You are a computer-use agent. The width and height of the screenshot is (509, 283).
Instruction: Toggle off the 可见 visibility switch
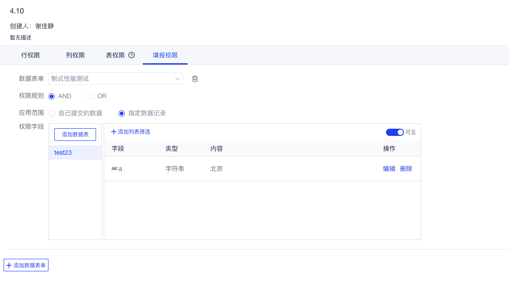point(395,132)
